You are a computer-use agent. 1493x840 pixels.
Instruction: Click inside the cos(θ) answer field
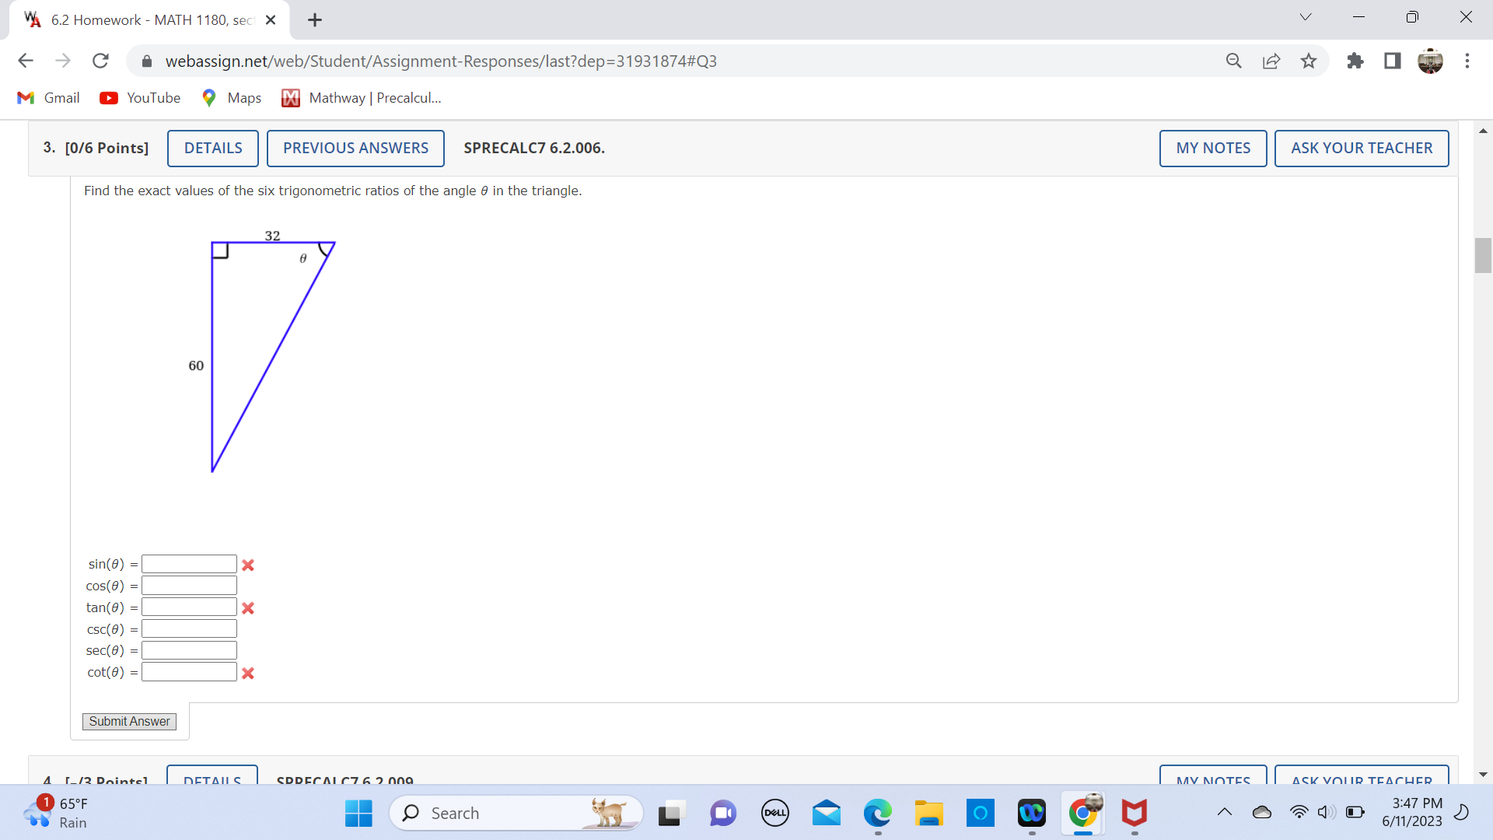[x=188, y=585]
